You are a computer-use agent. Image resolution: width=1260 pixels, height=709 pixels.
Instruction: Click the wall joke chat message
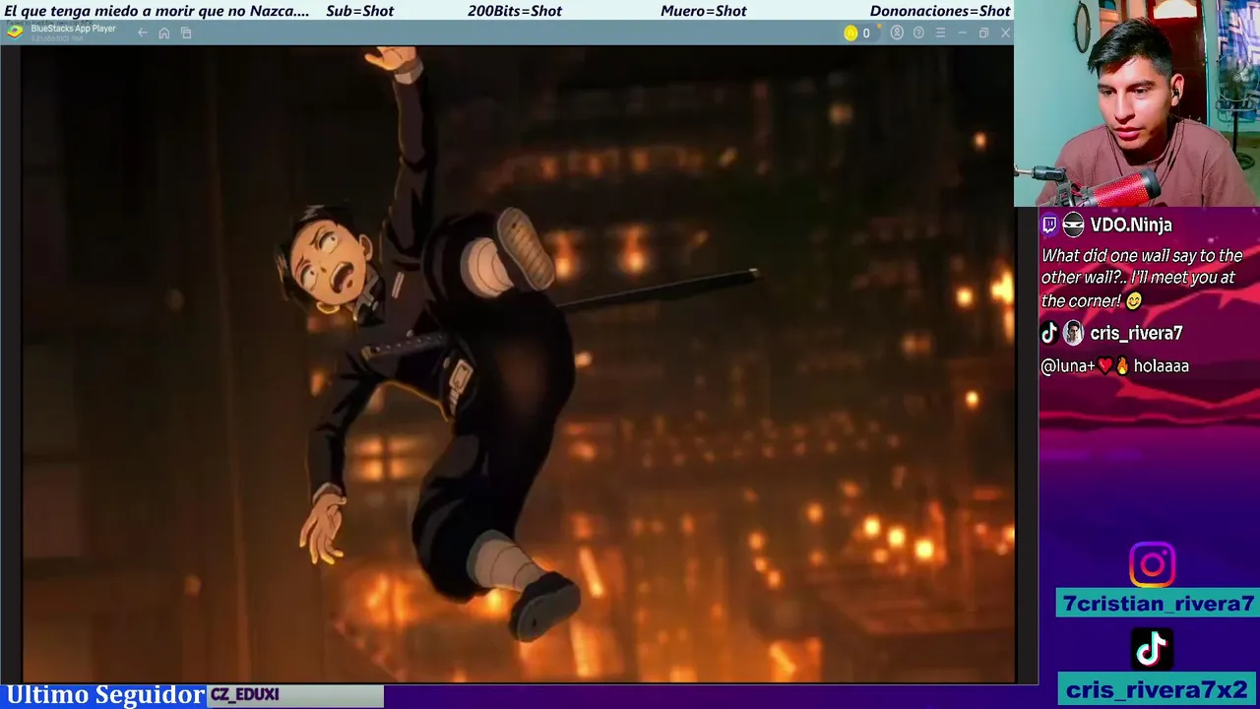[1142, 278]
